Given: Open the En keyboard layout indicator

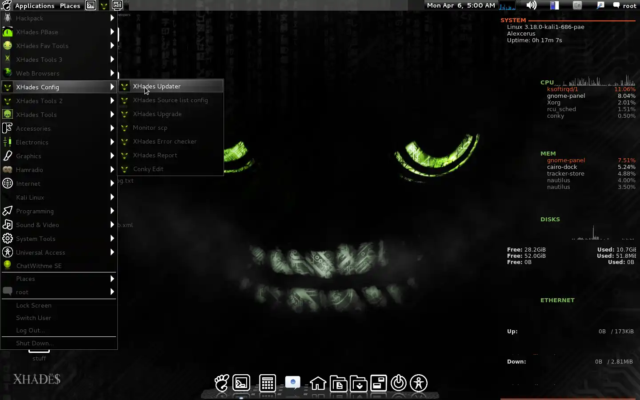Looking at the screenshot, I should pos(577,5).
